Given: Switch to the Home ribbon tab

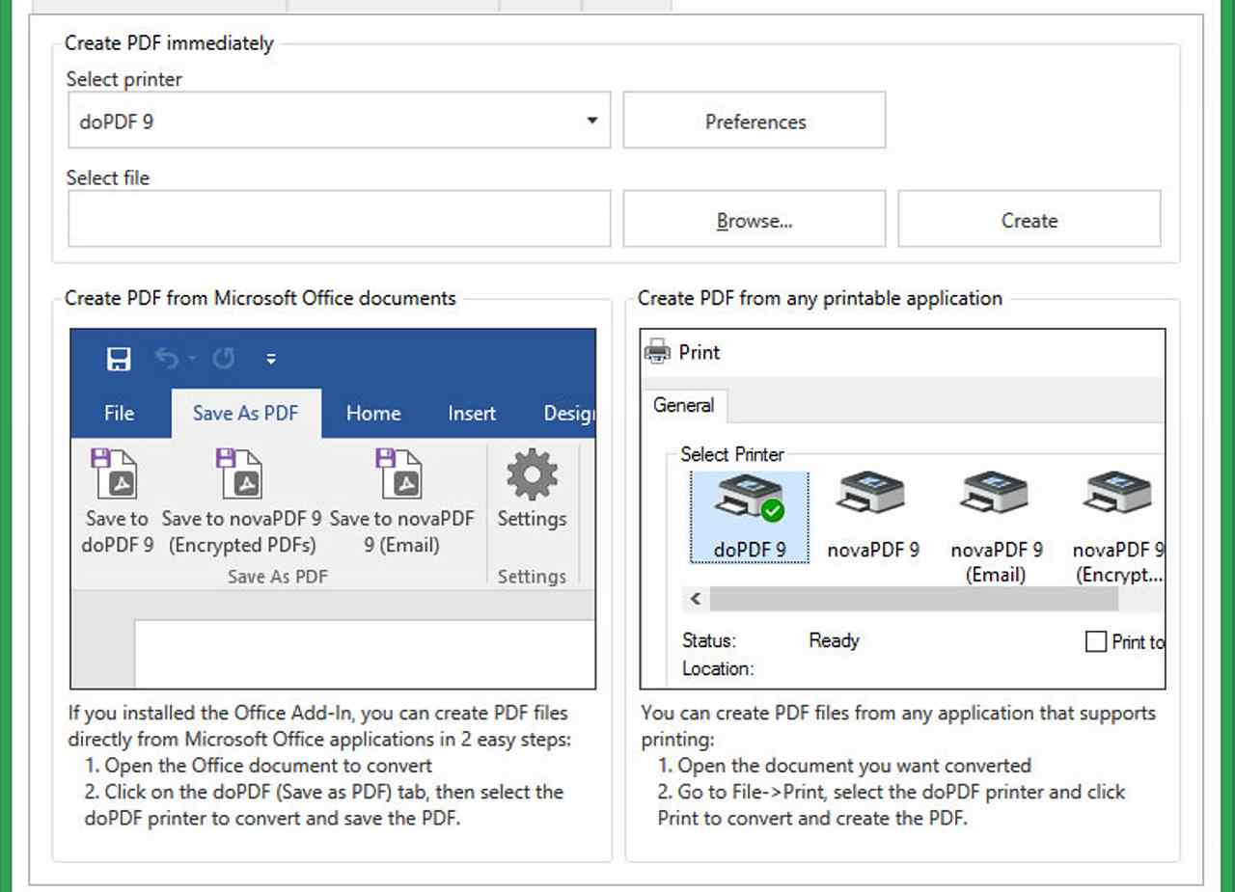Looking at the screenshot, I should [x=373, y=414].
